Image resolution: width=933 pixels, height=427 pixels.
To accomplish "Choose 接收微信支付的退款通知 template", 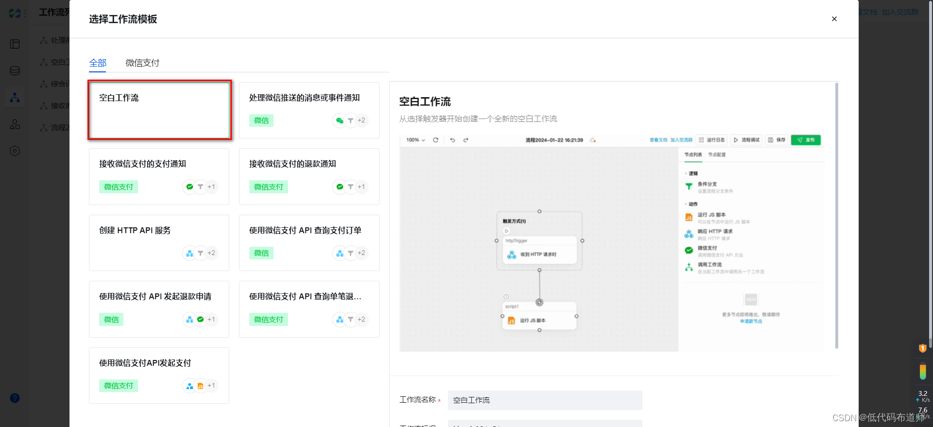I will (x=309, y=177).
